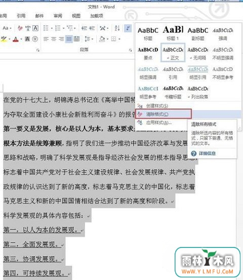This screenshot has height=280, width=243.
Task: Apply the 标题 1 style
Action: tap(173, 34)
